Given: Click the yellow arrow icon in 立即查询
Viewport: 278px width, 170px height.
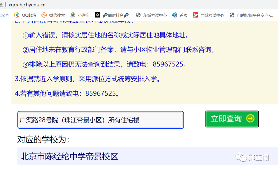Looking at the screenshot, I should (250, 119).
